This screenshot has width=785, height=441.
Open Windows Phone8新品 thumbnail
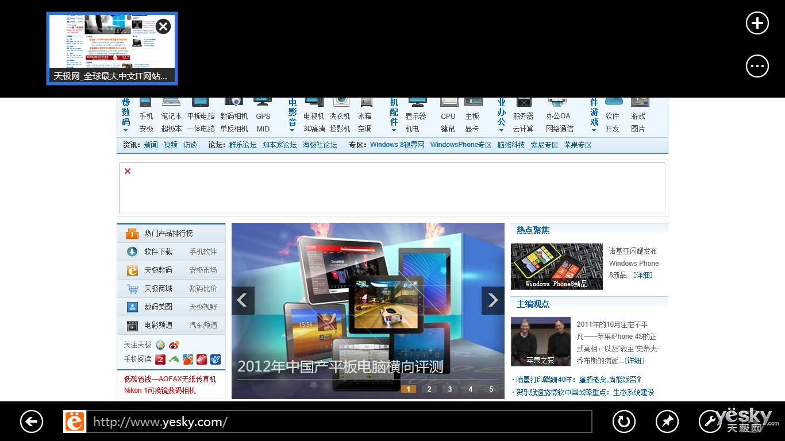click(x=557, y=266)
